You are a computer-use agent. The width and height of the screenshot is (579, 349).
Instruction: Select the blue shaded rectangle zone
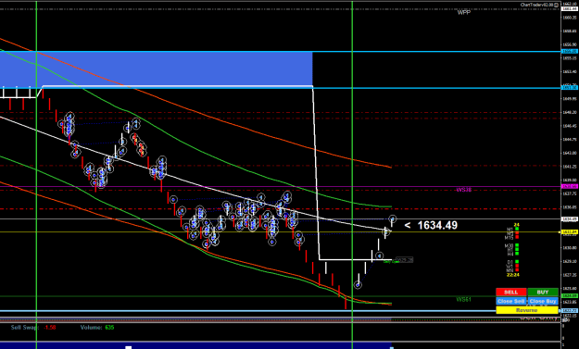157,69
